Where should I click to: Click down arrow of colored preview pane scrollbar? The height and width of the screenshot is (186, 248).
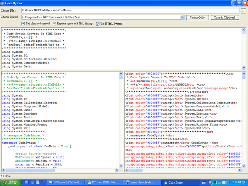pos(121,166)
